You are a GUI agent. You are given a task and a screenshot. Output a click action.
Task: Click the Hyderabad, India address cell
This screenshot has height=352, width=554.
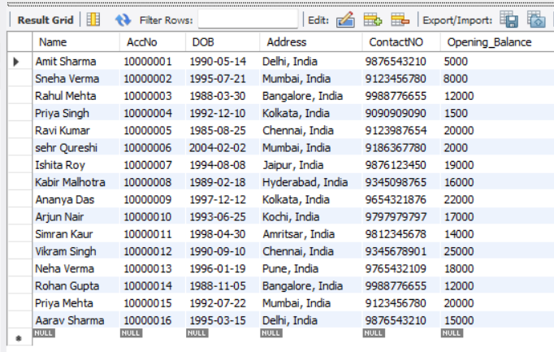coord(310,182)
